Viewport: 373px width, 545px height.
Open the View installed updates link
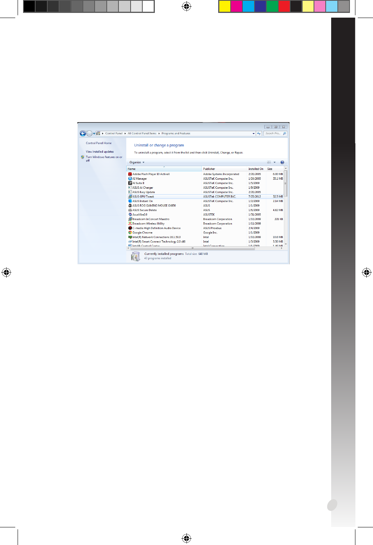[x=100, y=152]
